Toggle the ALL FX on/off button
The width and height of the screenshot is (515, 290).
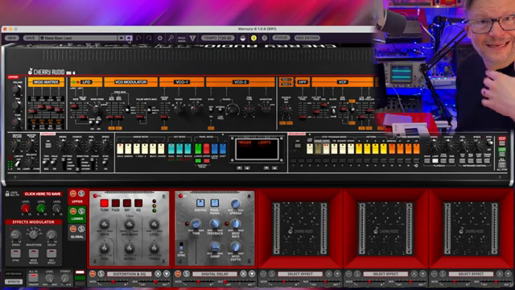pyautogui.click(x=33, y=278)
